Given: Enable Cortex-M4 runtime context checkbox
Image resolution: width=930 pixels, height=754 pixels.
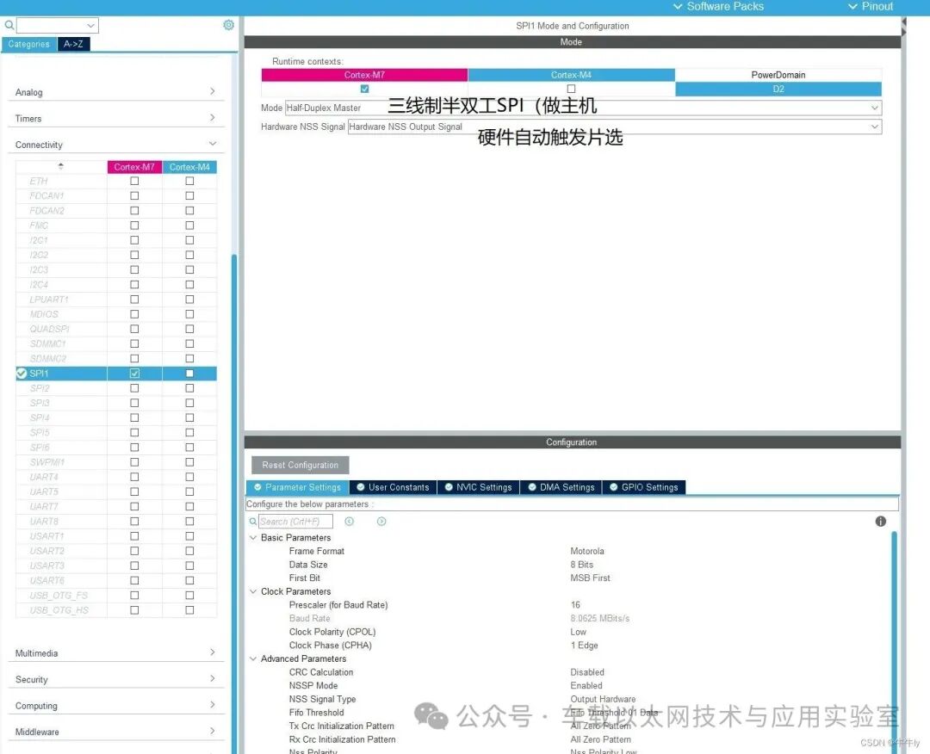Looking at the screenshot, I should click(x=571, y=89).
